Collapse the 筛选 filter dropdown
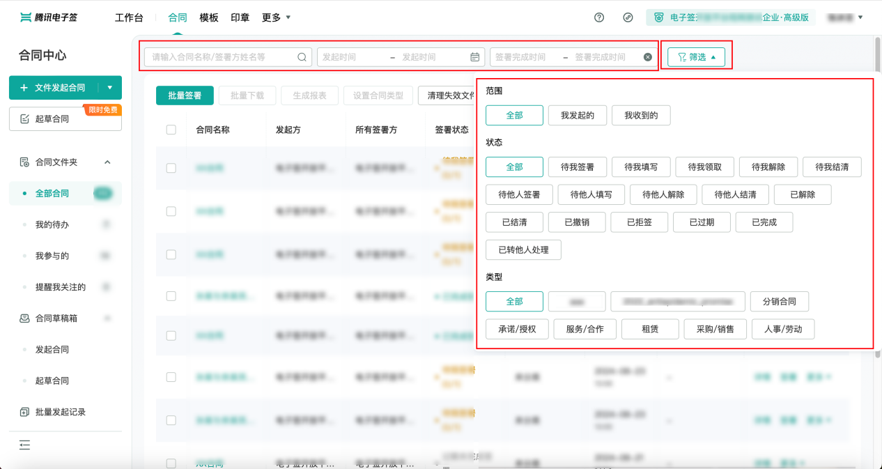This screenshot has width=882, height=469. coord(696,57)
